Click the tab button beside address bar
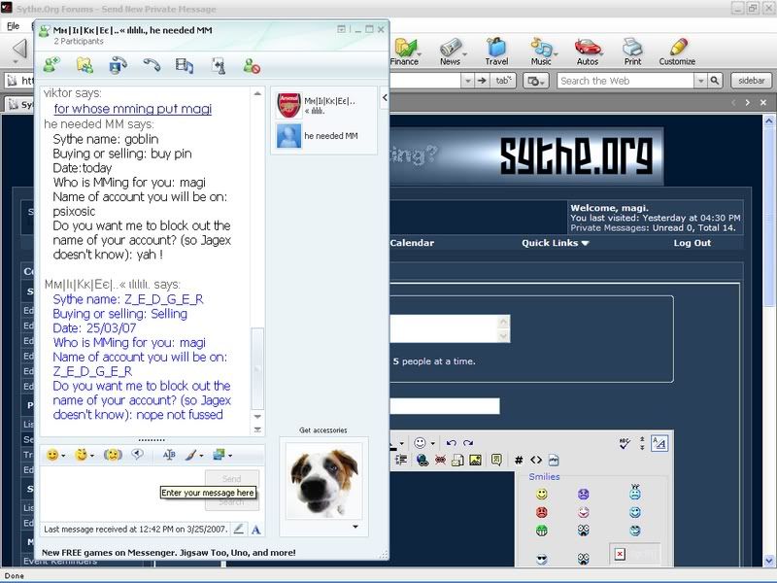The height and width of the screenshot is (583, 777). [x=502, y=81]
